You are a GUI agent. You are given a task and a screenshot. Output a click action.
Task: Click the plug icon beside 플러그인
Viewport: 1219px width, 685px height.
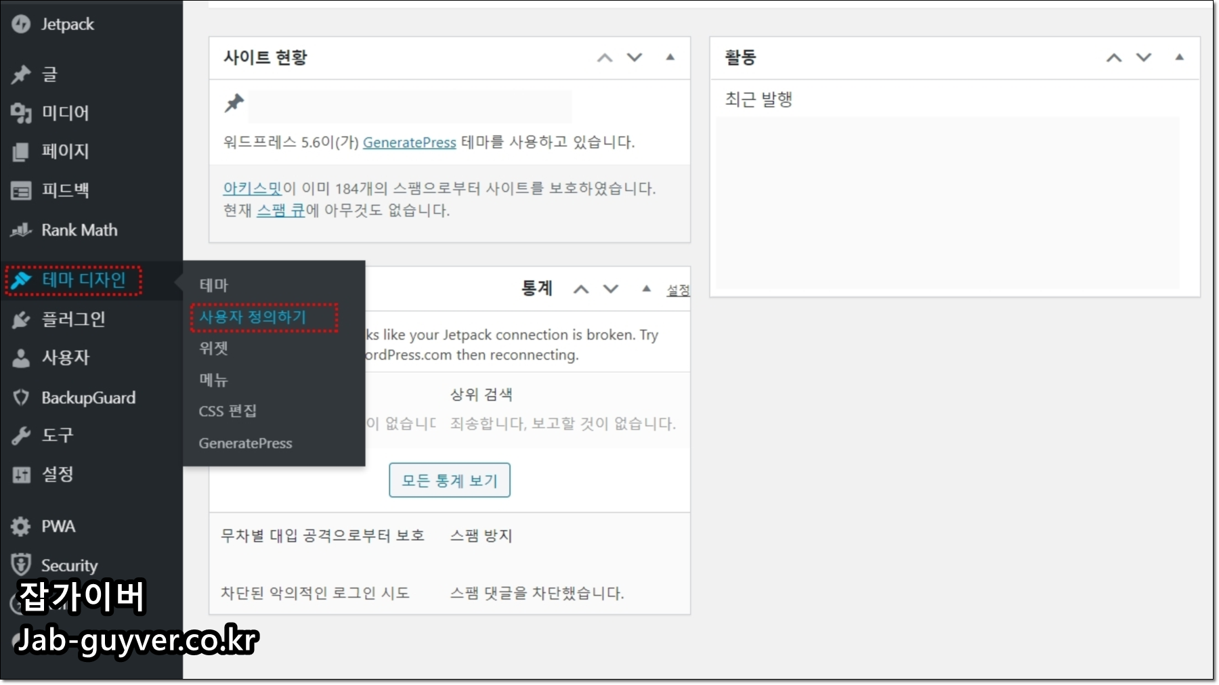(x=21, y=319)
